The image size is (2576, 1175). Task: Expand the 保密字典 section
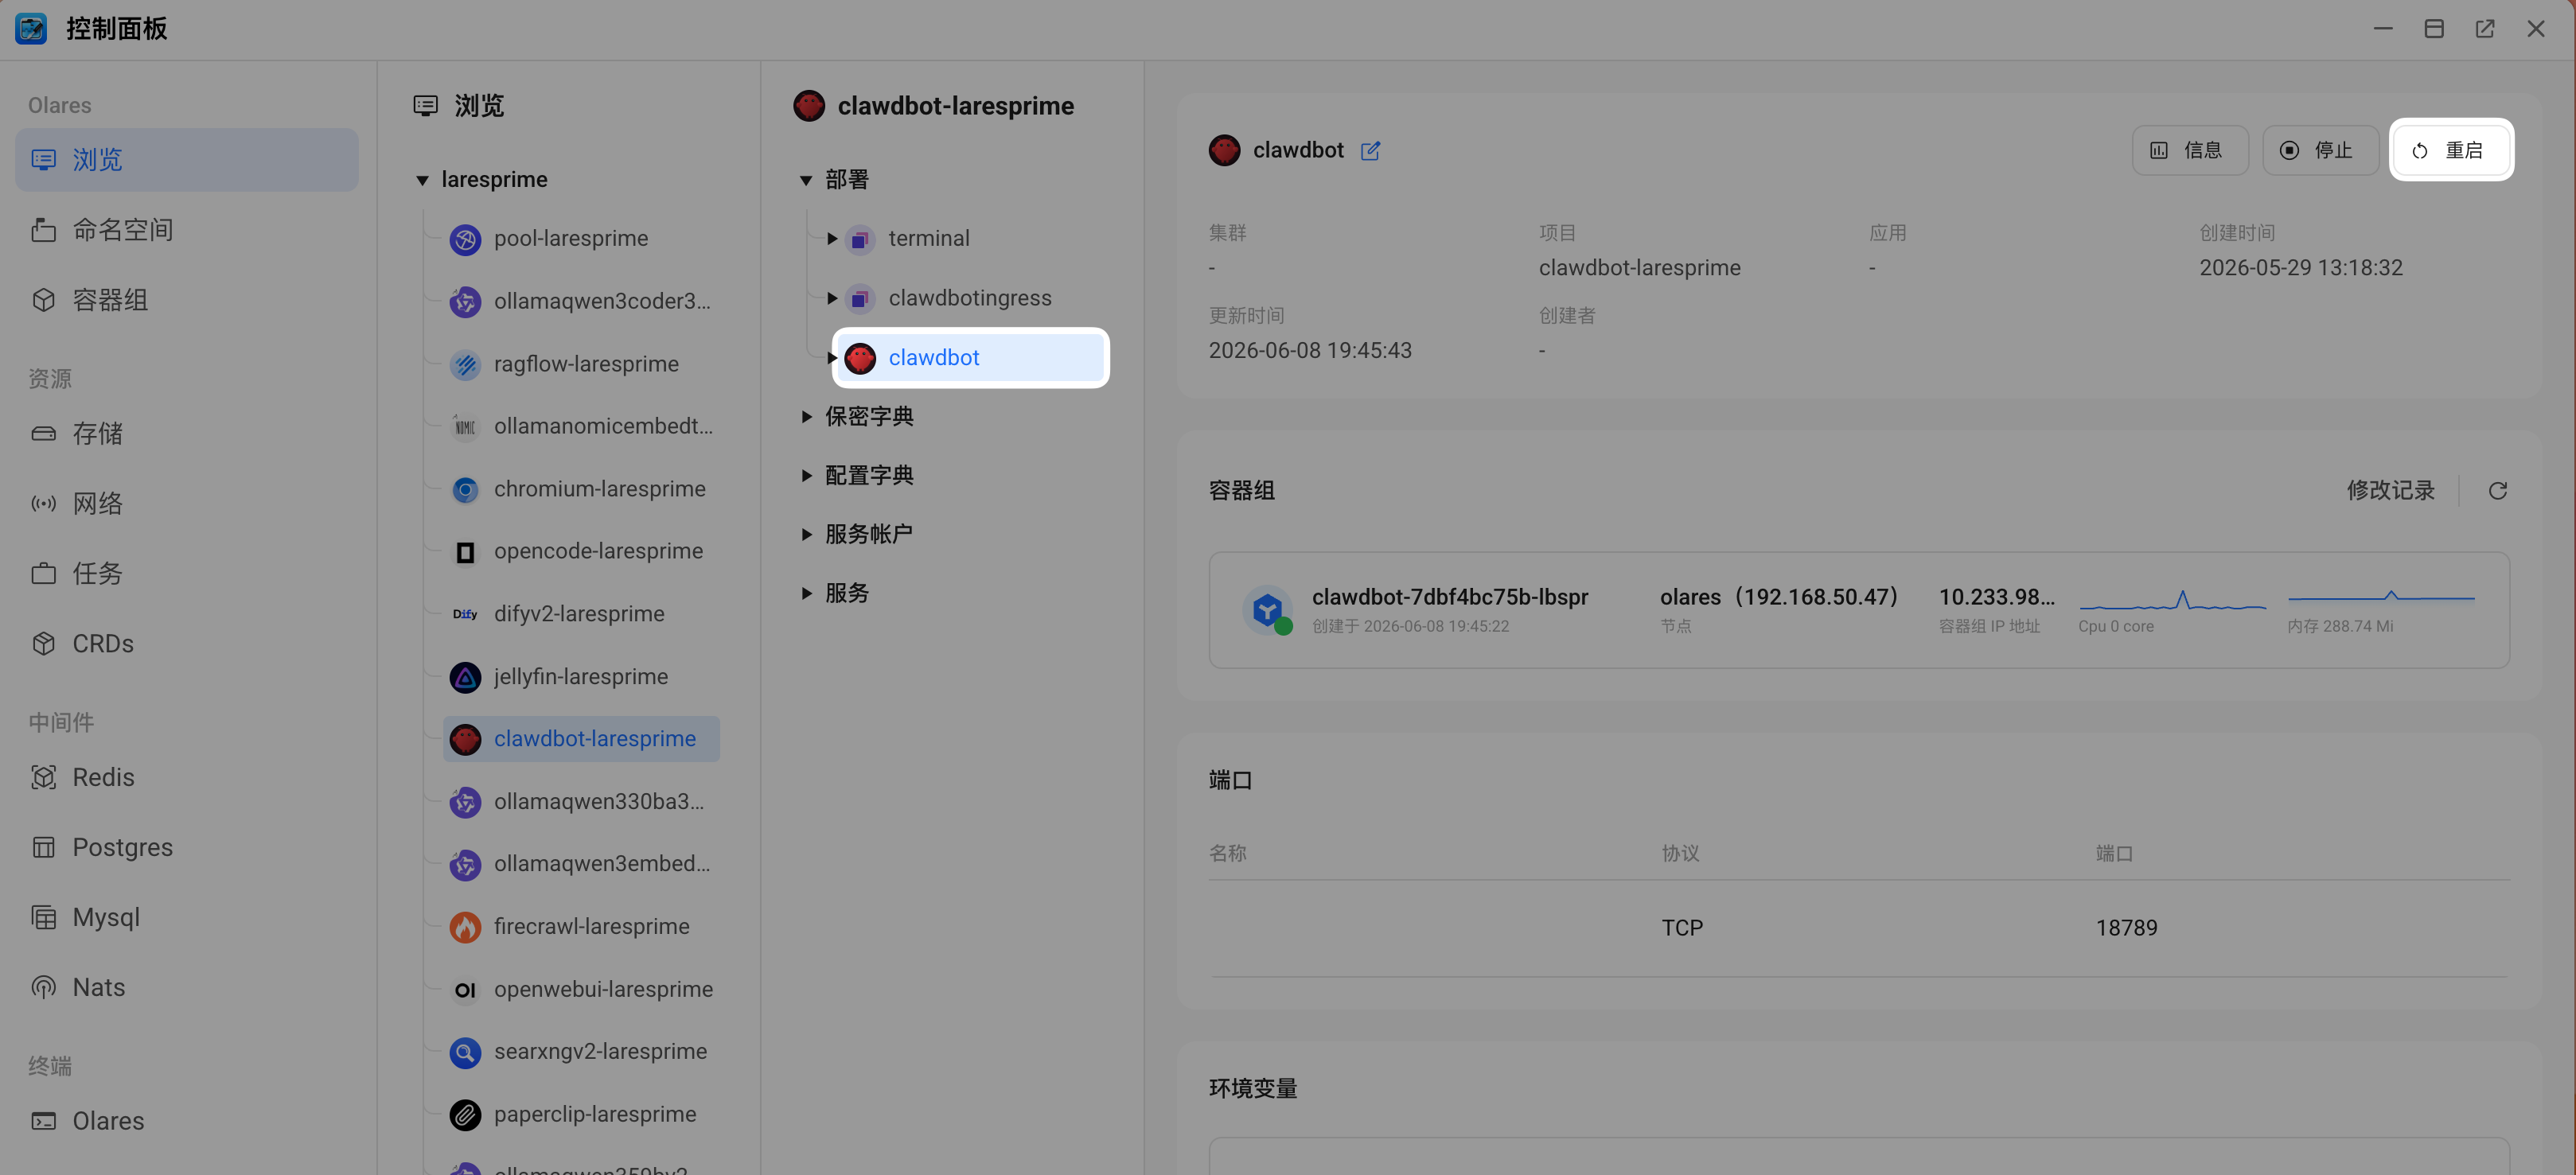806,417
